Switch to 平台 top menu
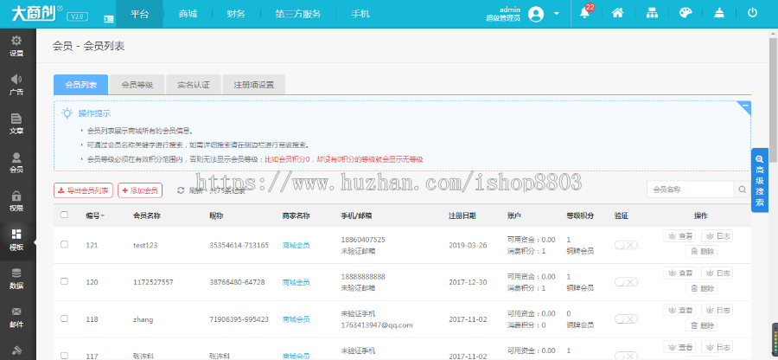Screen dimensions: 778x360 pos(139,14)
